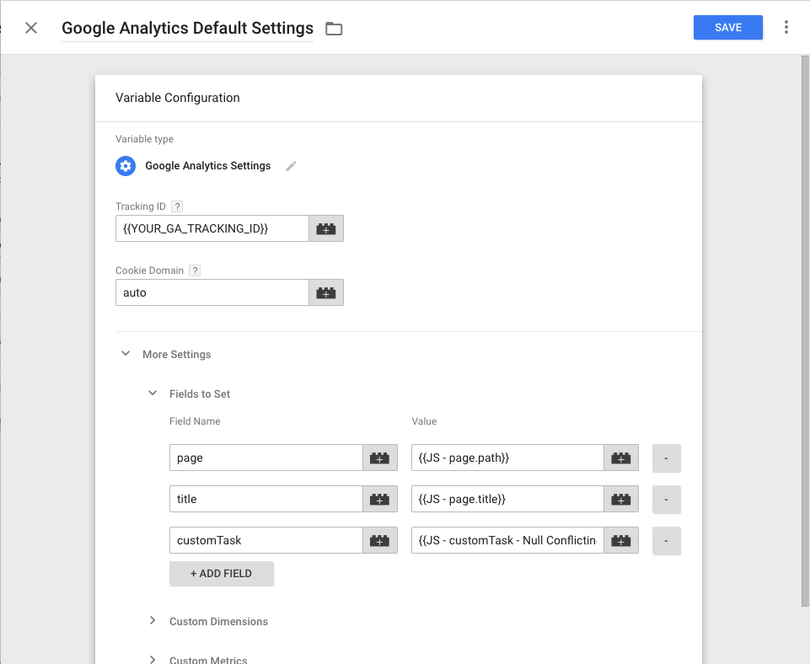Collapse the More Settings section

pos(126,354)
